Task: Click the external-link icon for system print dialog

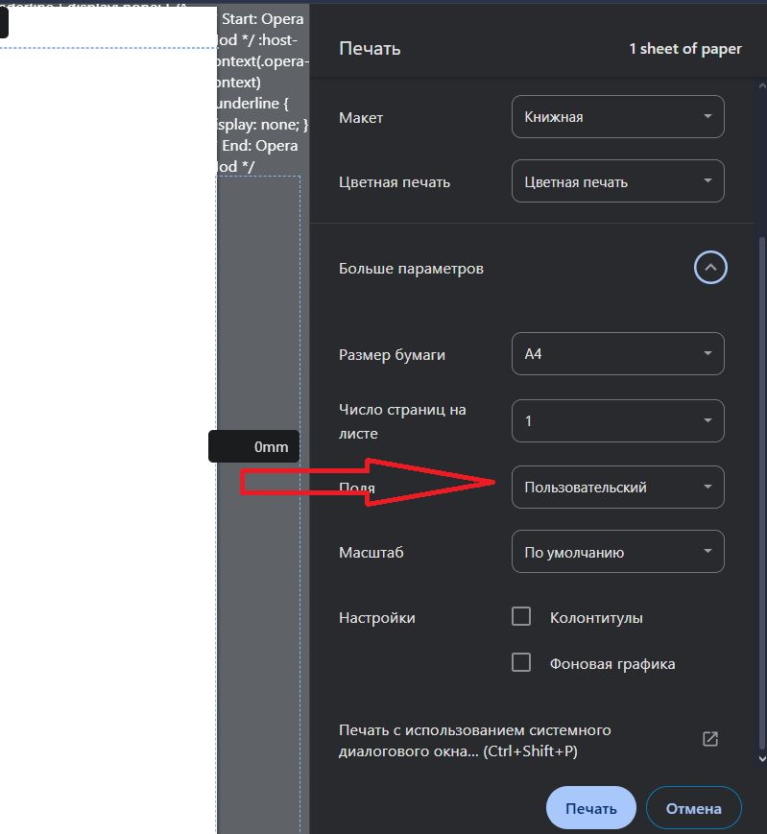Action: [x=710, y=739]
